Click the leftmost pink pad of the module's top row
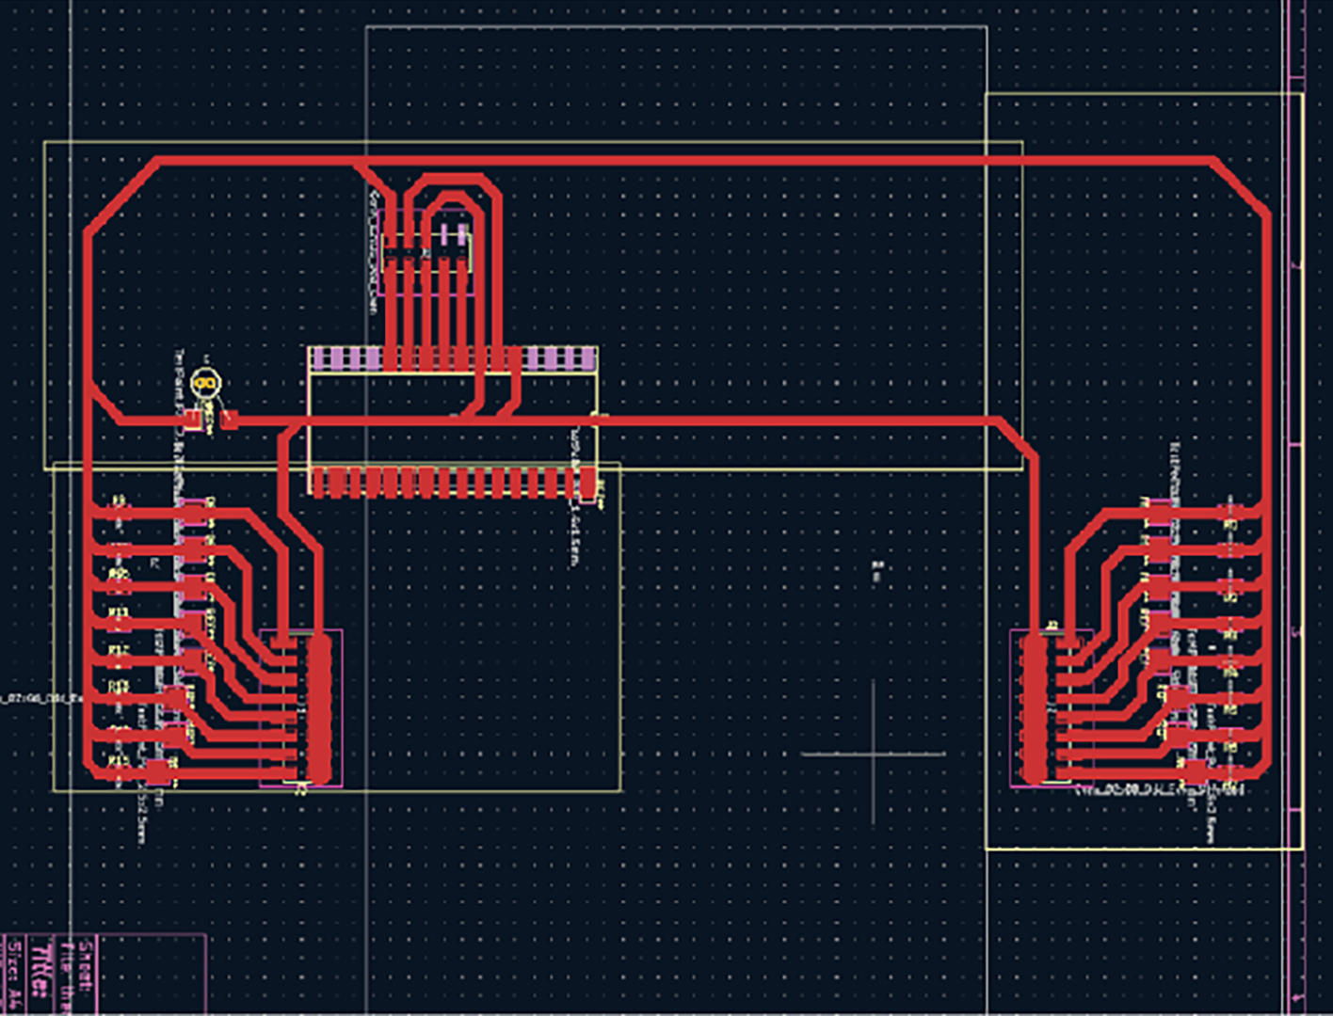Screen dimensions: 1333x1016 [318, 358]
